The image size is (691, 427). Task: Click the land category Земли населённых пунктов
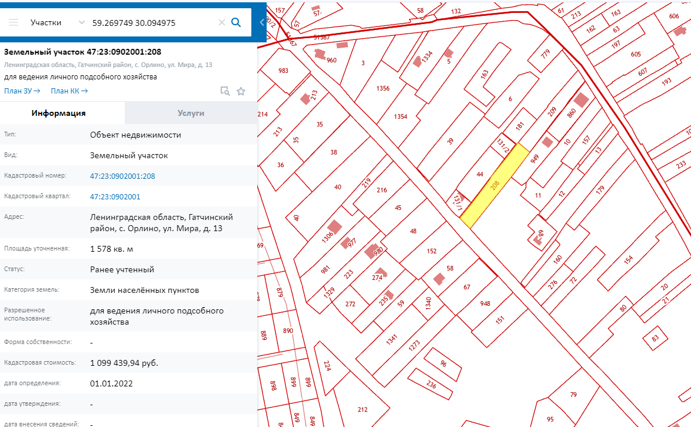pos(145,290)
